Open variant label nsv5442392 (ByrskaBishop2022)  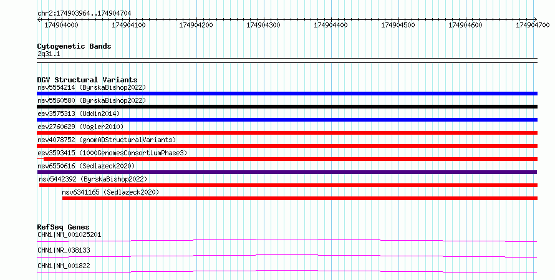coord(93,179)
